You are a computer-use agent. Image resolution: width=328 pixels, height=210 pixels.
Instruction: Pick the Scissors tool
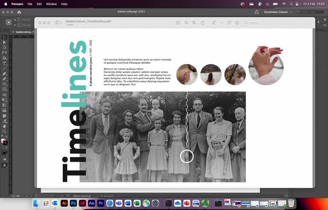[x=4, y=95]
